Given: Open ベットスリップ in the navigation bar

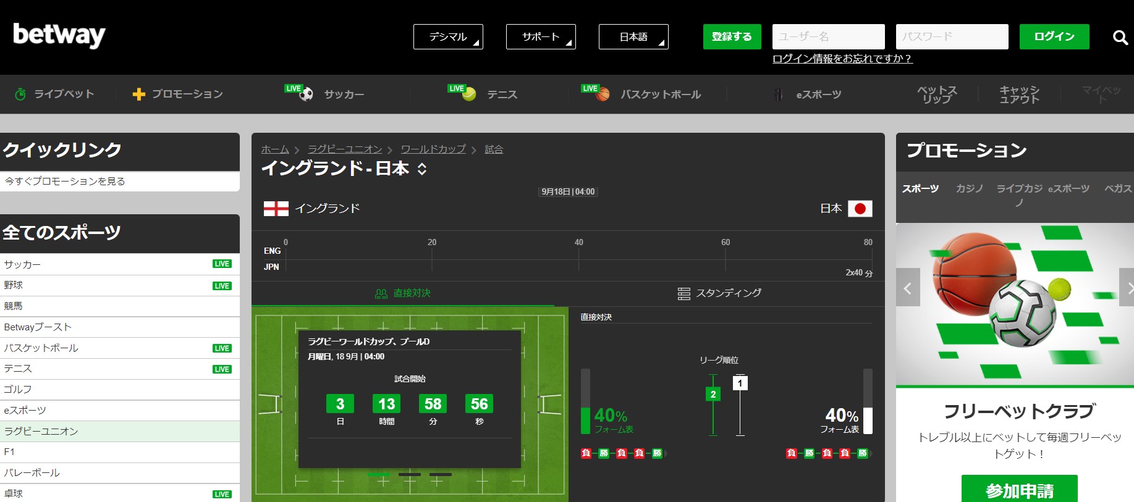Looking at the screenshot, I should [x=937, y=94].
